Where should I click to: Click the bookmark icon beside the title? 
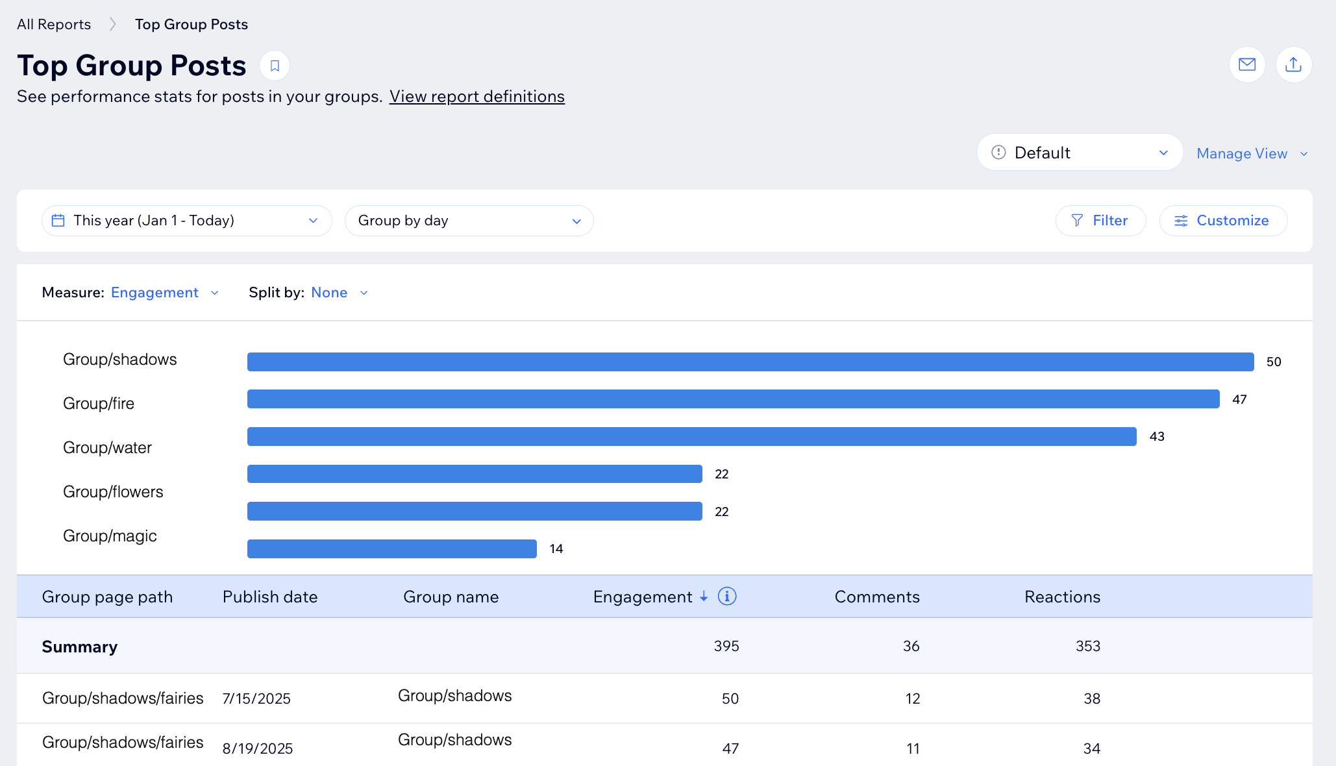click(275, 66)
